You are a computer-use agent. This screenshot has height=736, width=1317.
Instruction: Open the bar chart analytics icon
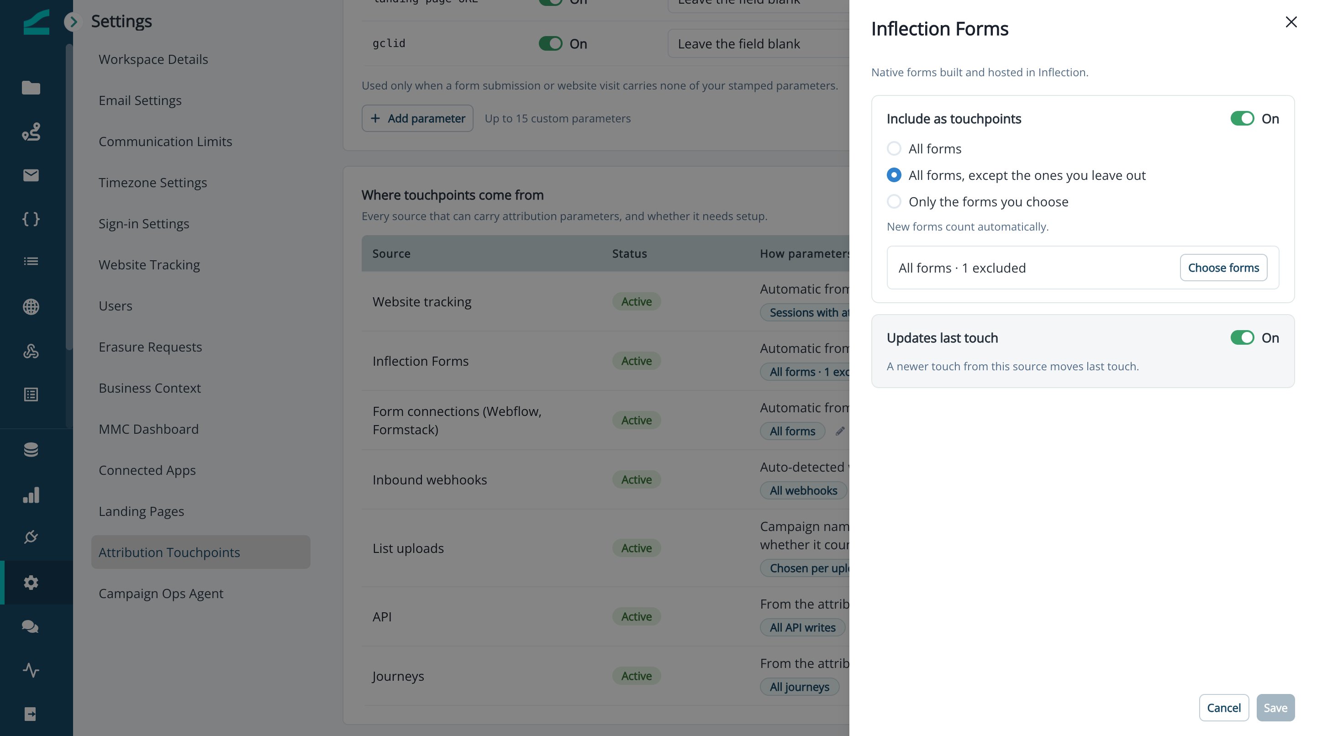[31, 495]
